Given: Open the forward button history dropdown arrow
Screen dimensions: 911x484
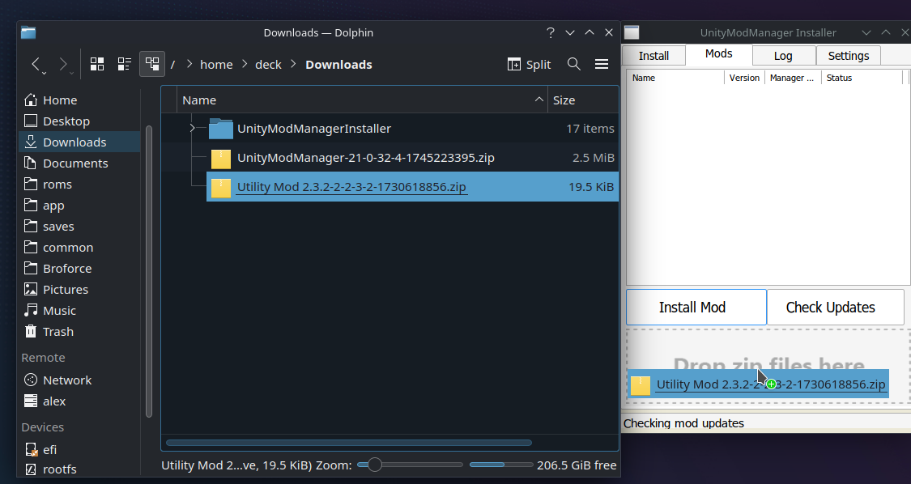Looking at the screenshot, I should point(71,73).
